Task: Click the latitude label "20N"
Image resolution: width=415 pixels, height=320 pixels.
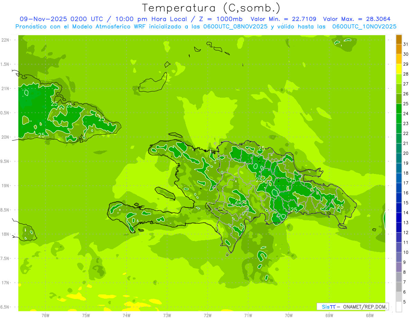Action: [5, 137]
